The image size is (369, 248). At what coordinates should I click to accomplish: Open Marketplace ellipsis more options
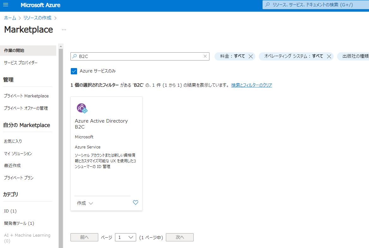click(x=64, y=30)
